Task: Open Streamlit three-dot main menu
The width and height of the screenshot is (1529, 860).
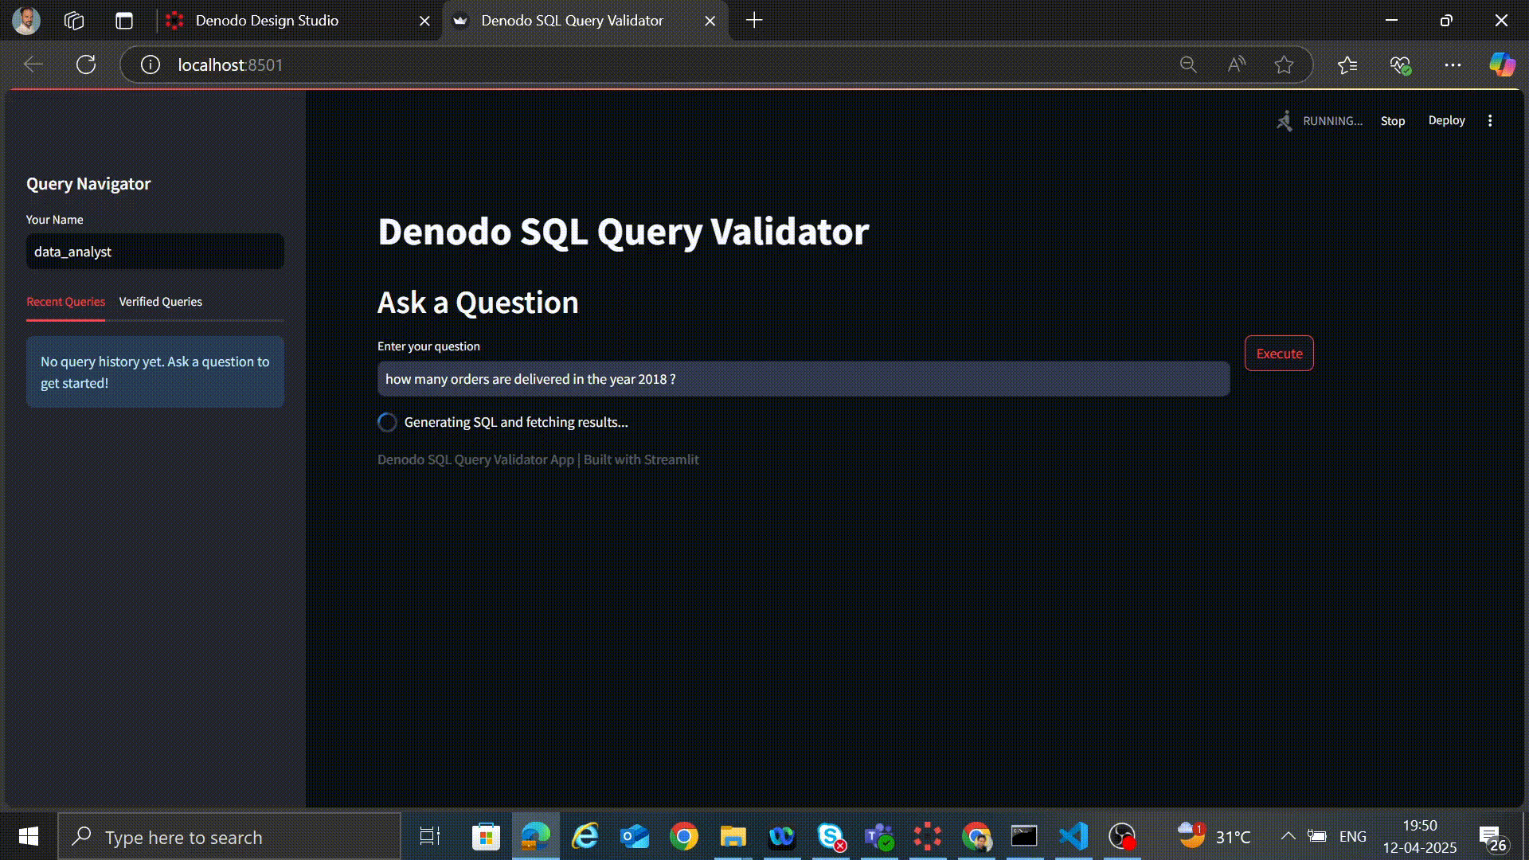Action: (1490, 120)
